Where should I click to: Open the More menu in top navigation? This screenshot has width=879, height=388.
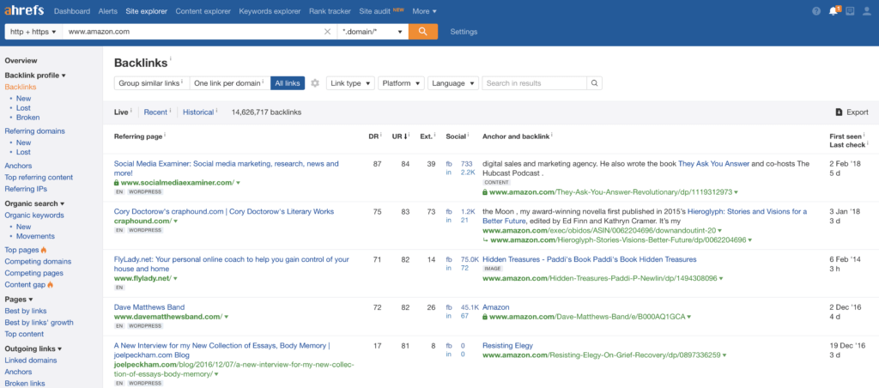tap(424, 11)
